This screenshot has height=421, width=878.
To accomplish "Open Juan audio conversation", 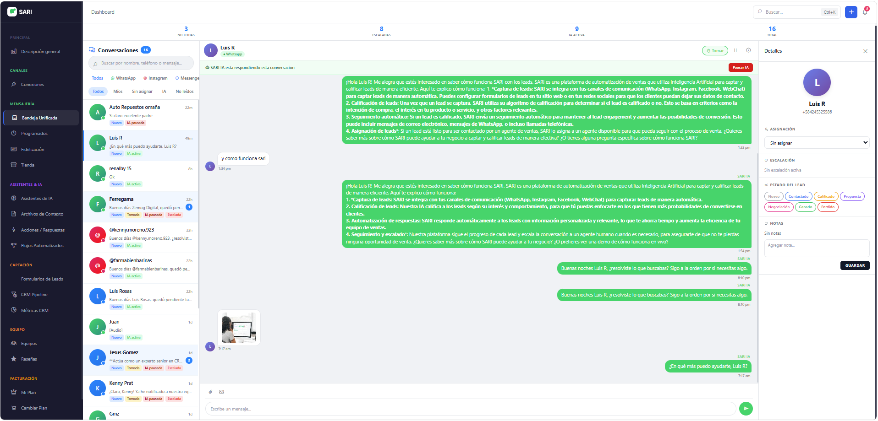I will click(141, 329).
